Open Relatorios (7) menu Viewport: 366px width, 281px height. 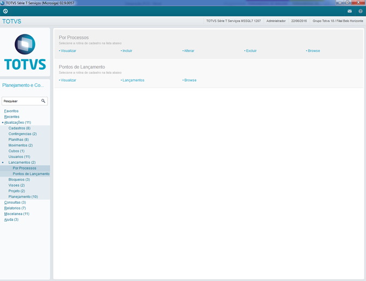pyautogui.click(x=15, y=208)
